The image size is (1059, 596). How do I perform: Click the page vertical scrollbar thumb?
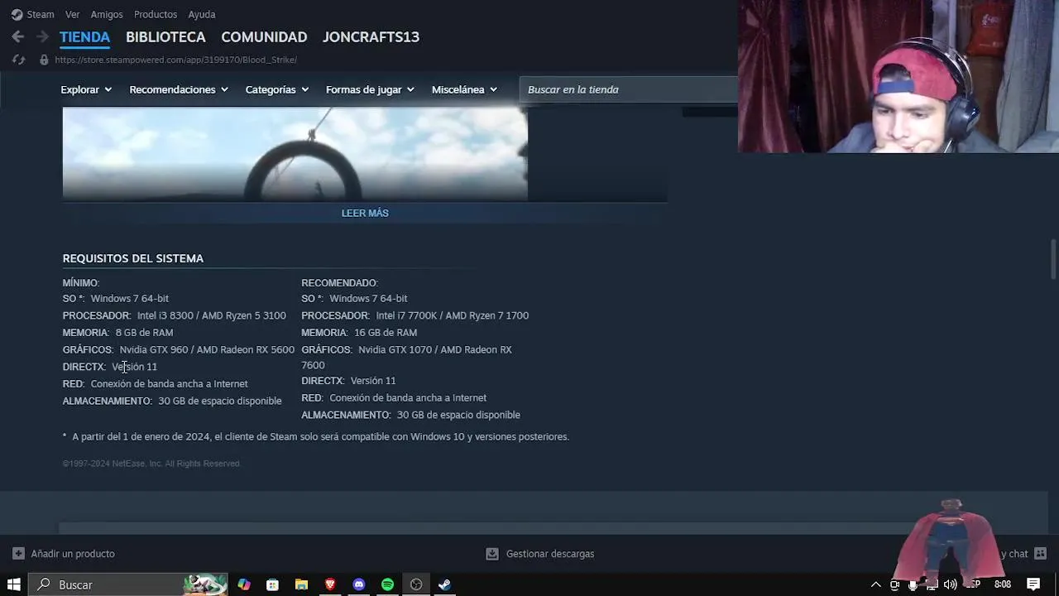(x=1053, y=259)
